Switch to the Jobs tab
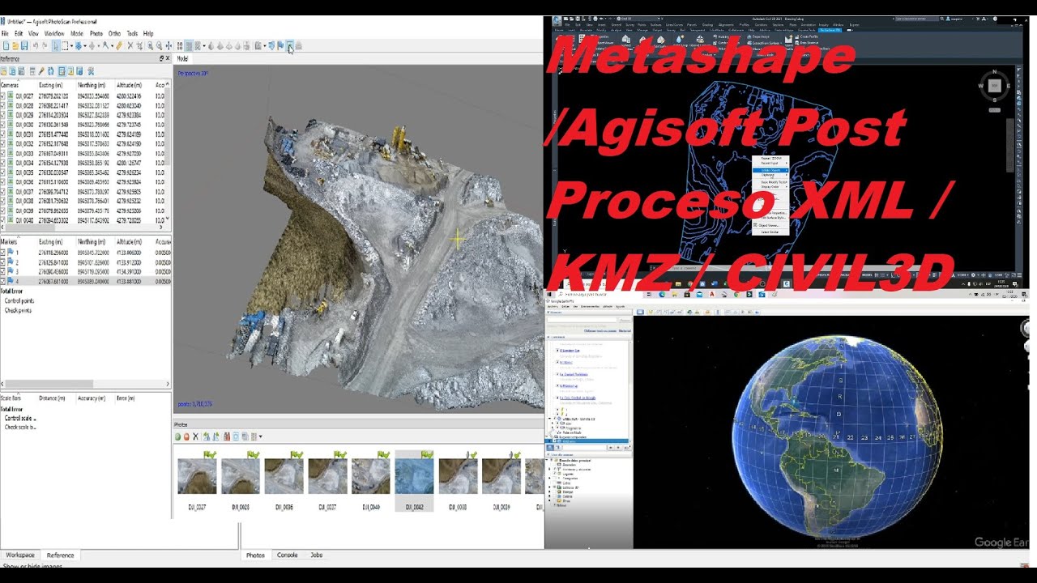Image resolution: width=1037 pixels, height=583 pixels. [x=316, y=555]
